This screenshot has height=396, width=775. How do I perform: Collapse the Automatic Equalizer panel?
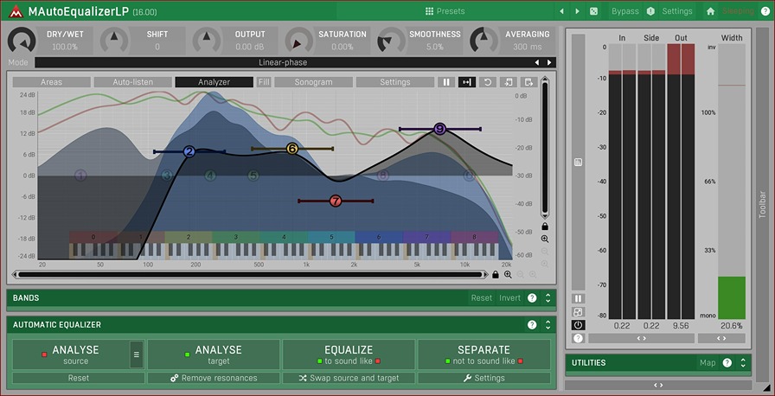pos(548,324)
